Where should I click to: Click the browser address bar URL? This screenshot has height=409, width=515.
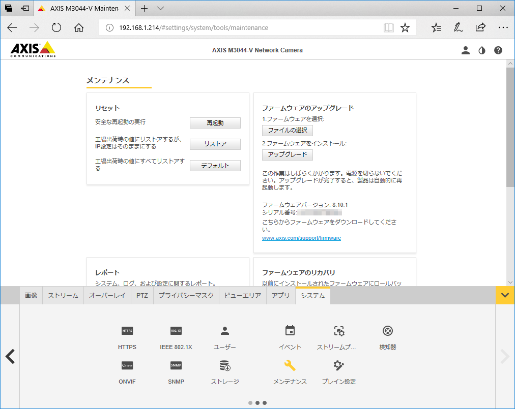(x=193, y=28)
